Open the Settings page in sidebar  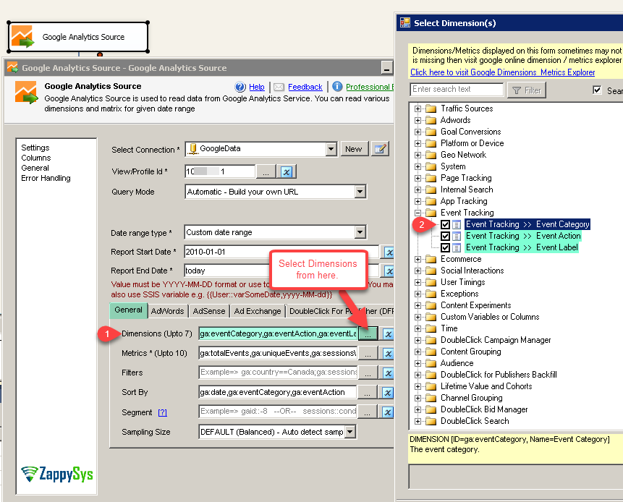pyautogui.click(x=35, y=148)
